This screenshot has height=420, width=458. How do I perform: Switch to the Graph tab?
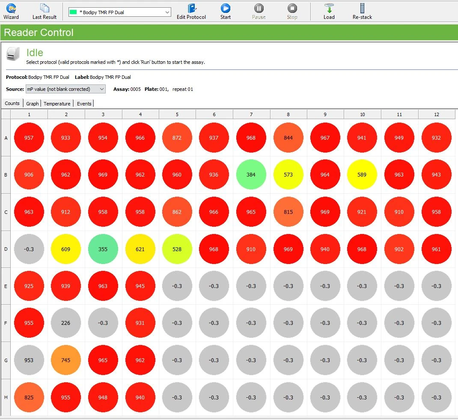[x=33, y=104]
